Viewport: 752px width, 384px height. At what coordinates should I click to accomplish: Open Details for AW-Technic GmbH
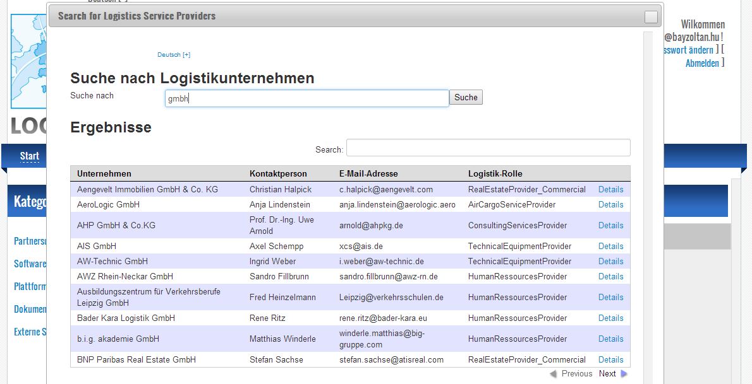pyautogui.click(x=610, y=262)
